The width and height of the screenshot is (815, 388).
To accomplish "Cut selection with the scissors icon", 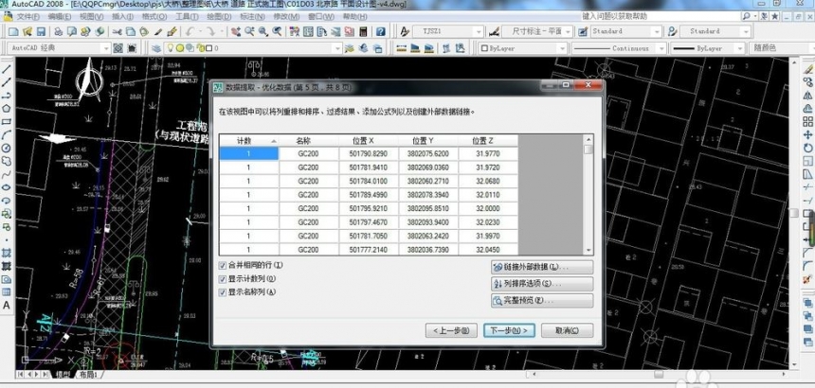I will 118,31.
